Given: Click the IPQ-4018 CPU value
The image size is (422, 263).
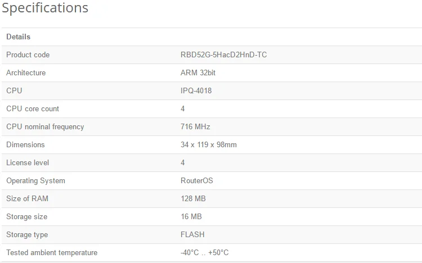Looking at the screenshot, I should click(196, 90).
